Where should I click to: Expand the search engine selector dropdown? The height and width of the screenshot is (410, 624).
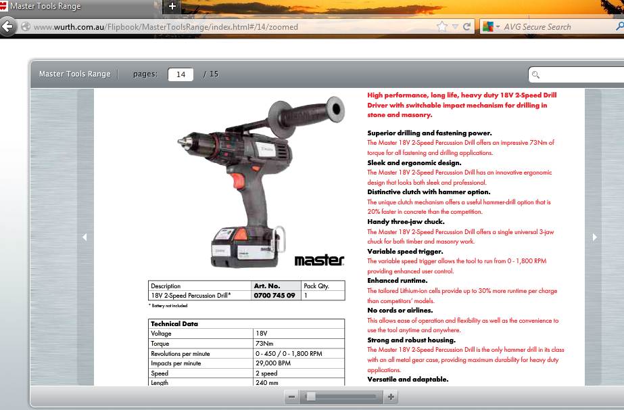point(498,27)
